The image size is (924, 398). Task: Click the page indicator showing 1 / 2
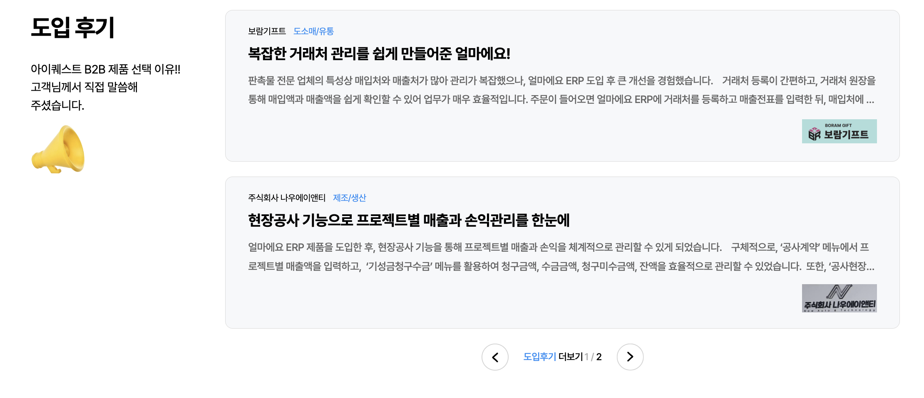(593, 356)
